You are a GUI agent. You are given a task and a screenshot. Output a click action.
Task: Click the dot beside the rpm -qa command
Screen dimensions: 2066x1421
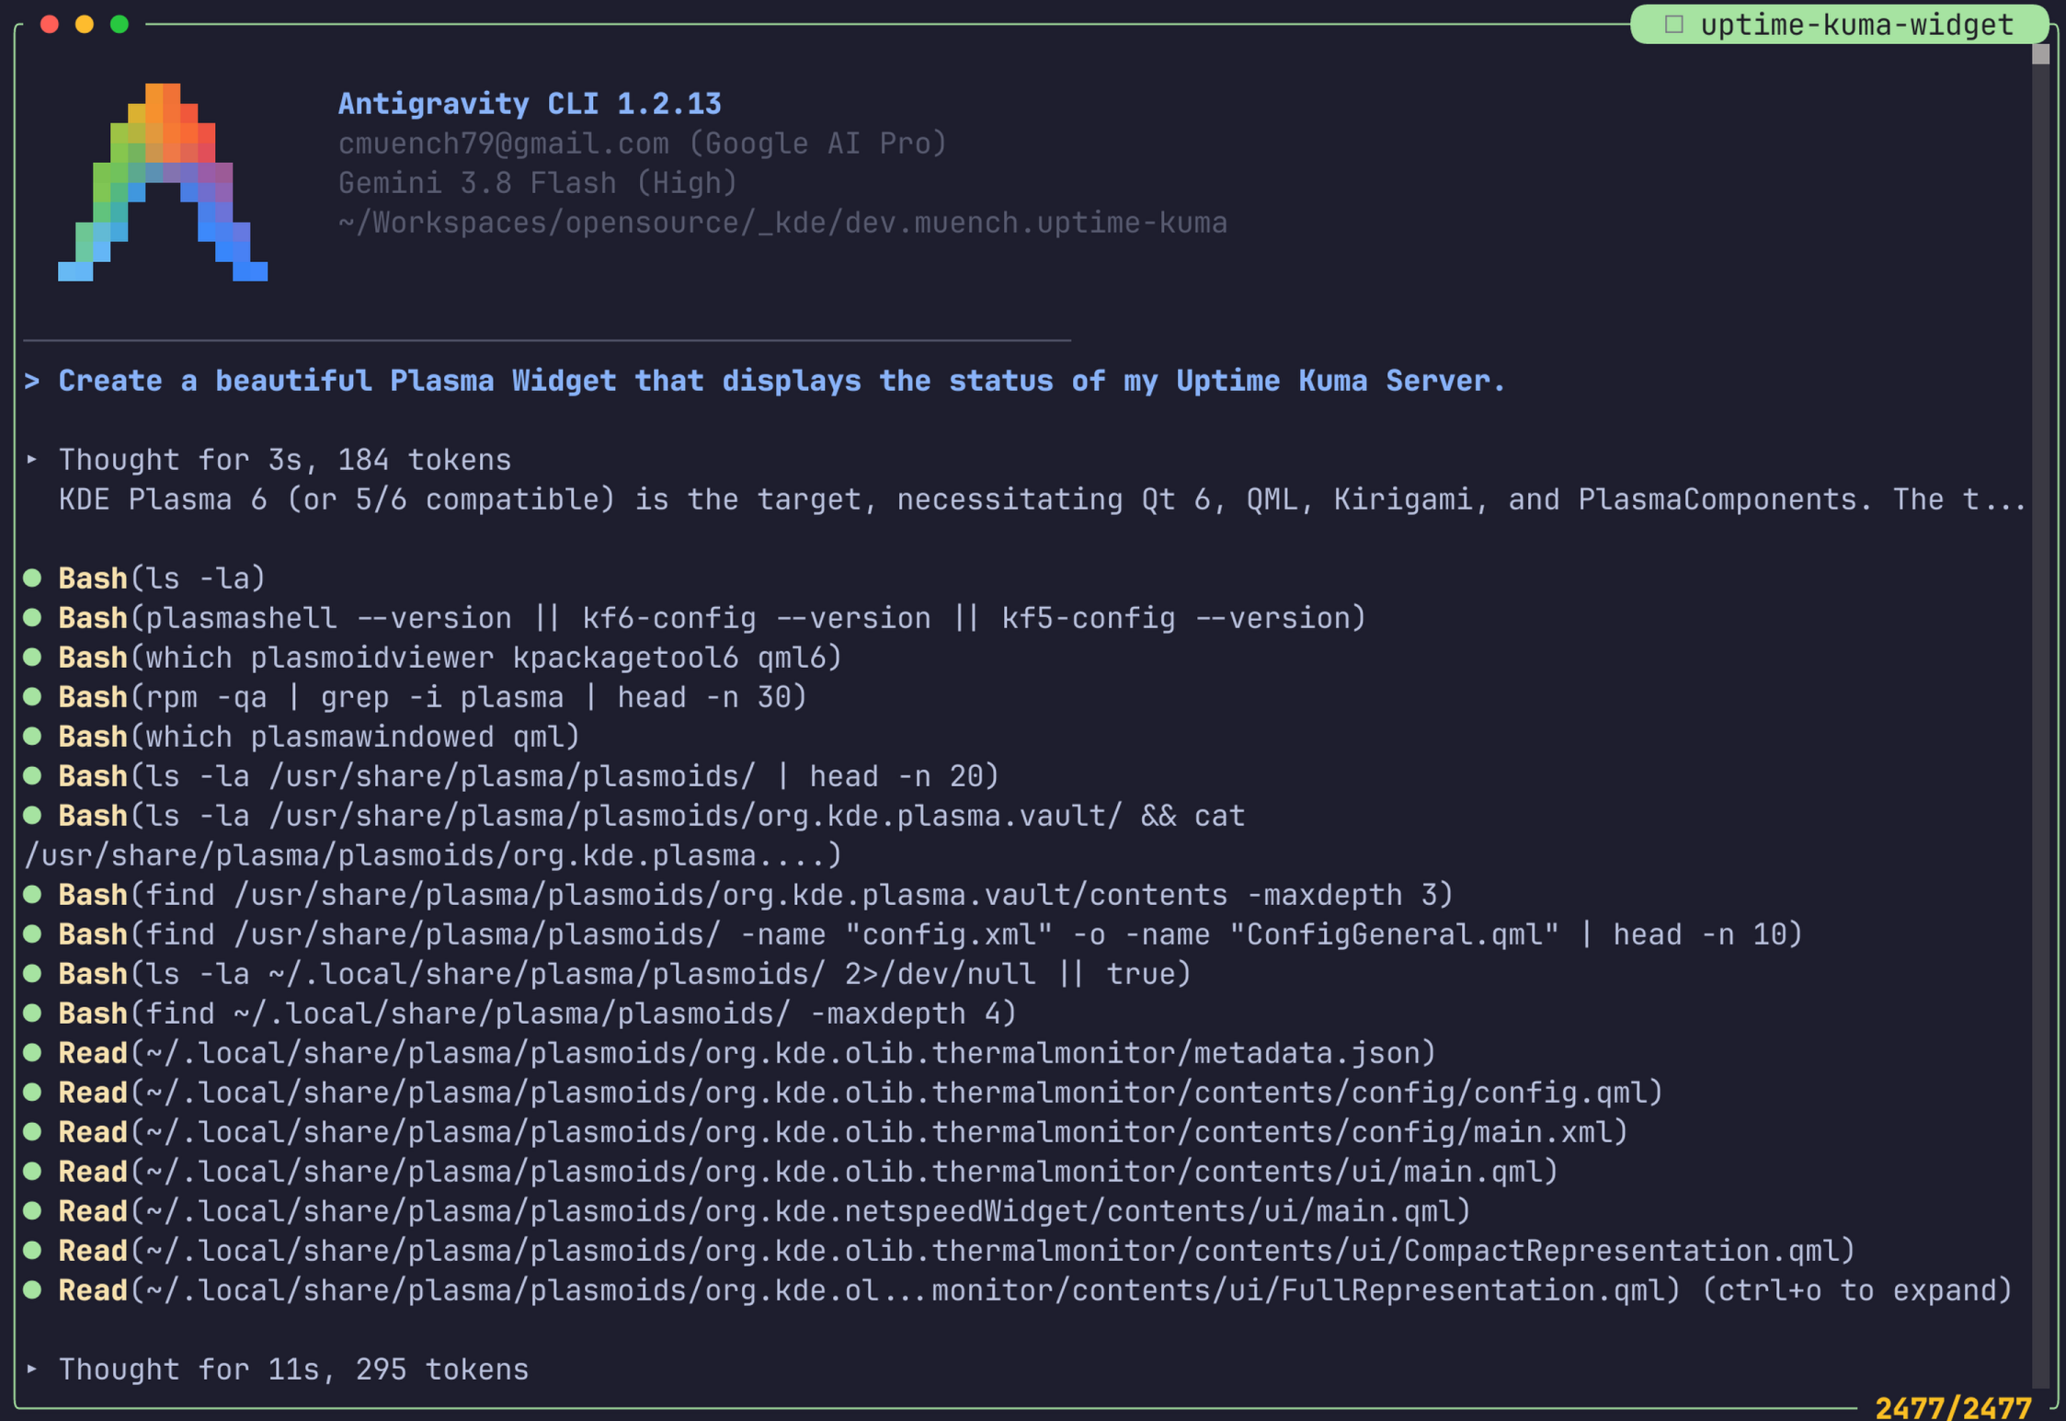pyautogui.click(x=33, y=696)
